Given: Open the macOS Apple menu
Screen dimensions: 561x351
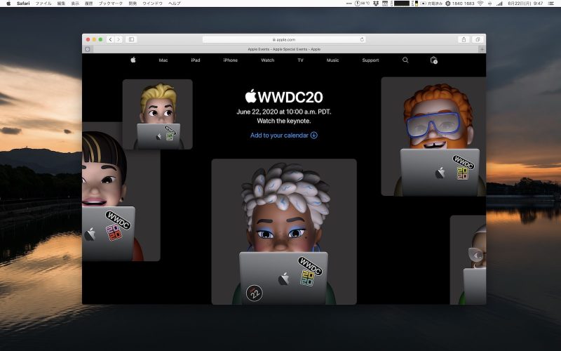Looking at the screenshot, I should (8, 4).
